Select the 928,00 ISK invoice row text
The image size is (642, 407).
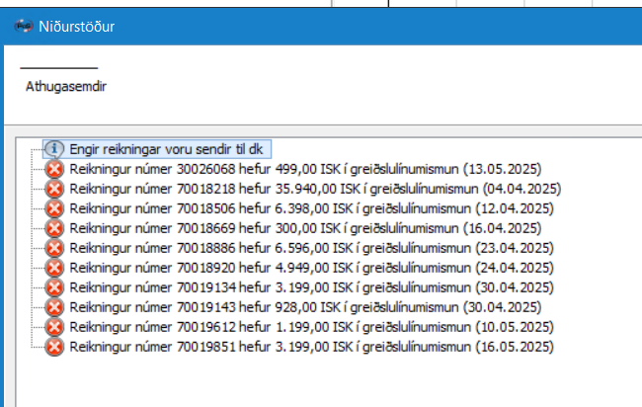[x=306, y=307]
